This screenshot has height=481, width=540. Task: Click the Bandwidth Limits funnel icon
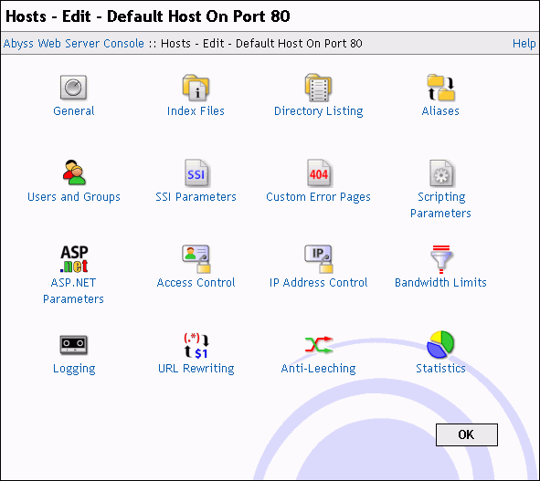(441, 258)
